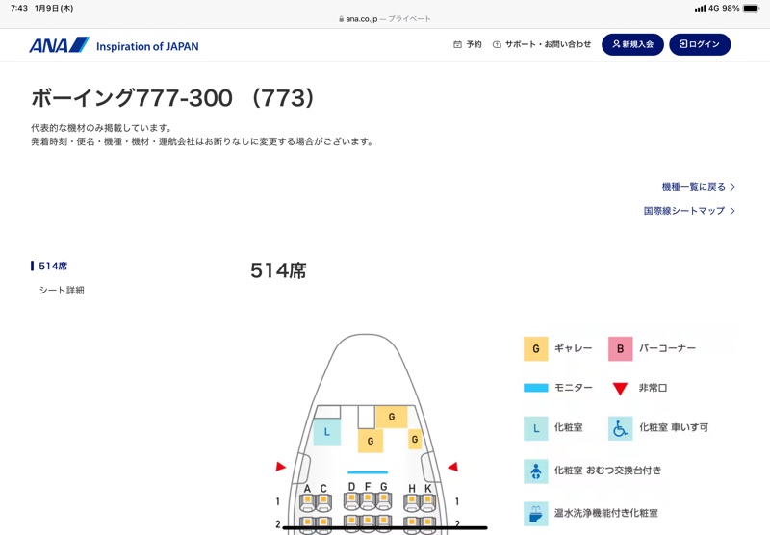This screenshot has height=535, width=770.
Task: Click the ボーイング777-300 (773) heading
Action: (x=172, y=98)
